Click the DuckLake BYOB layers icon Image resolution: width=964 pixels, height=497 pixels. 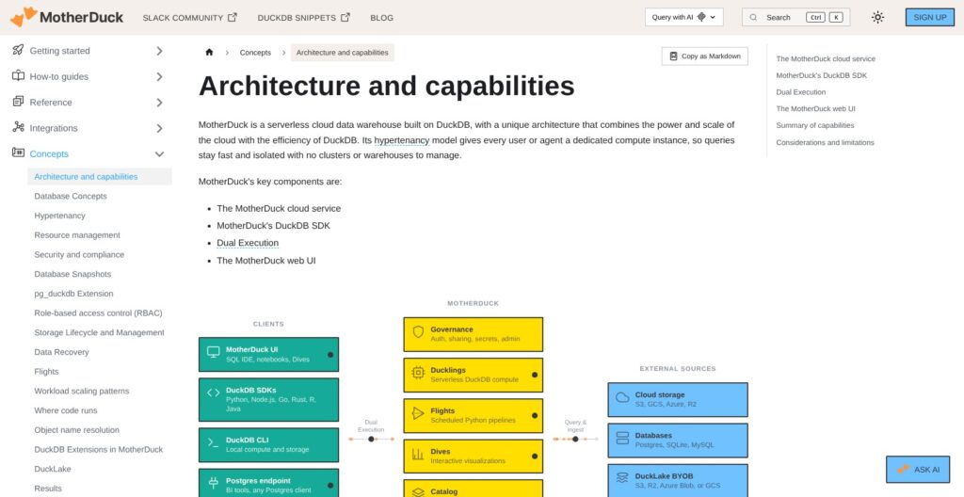pos(623,478)
